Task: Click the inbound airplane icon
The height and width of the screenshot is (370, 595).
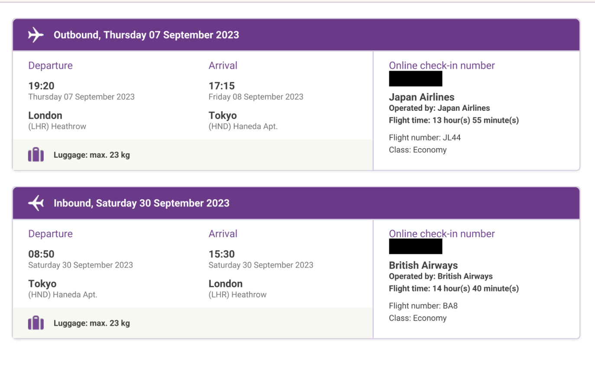Action: (36, 203)
